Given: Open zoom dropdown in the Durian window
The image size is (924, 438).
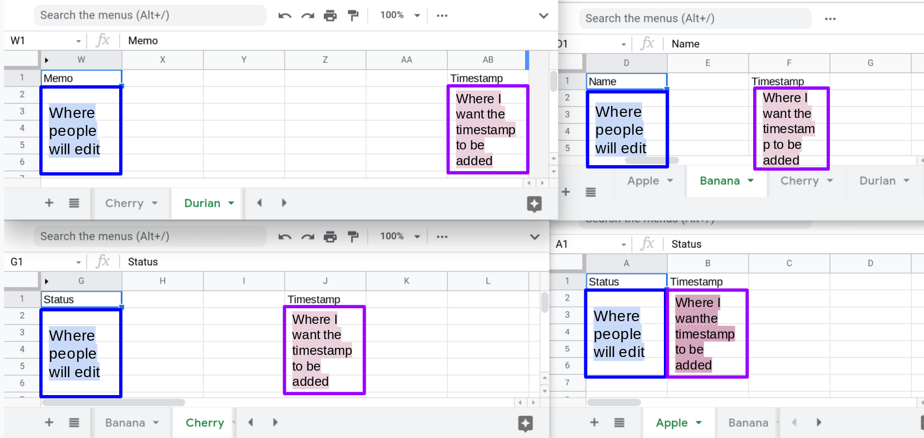Looking at the screenshot, I should [x=401, y=15].
